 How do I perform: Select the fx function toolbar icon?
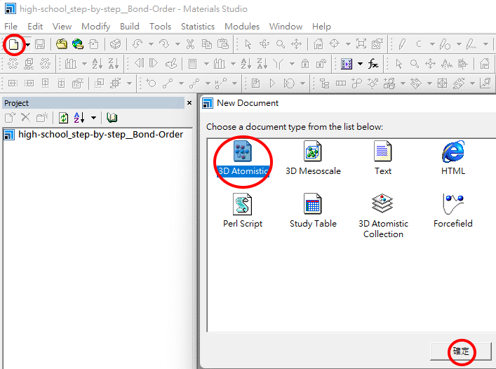373,64
